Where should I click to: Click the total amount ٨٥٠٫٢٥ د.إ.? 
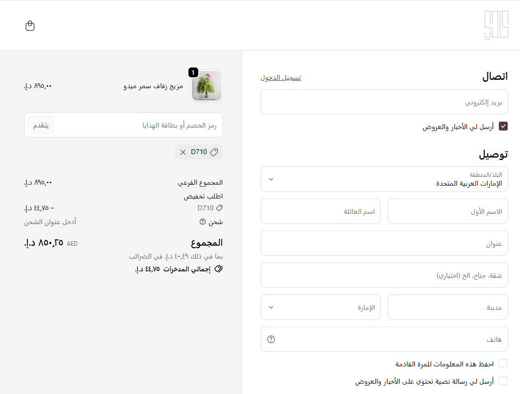tap(44, 243)
